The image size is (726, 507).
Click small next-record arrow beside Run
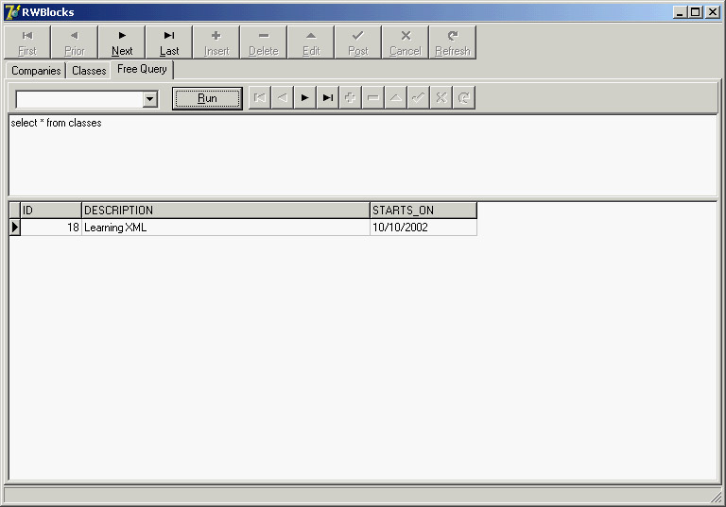(304, 98)
